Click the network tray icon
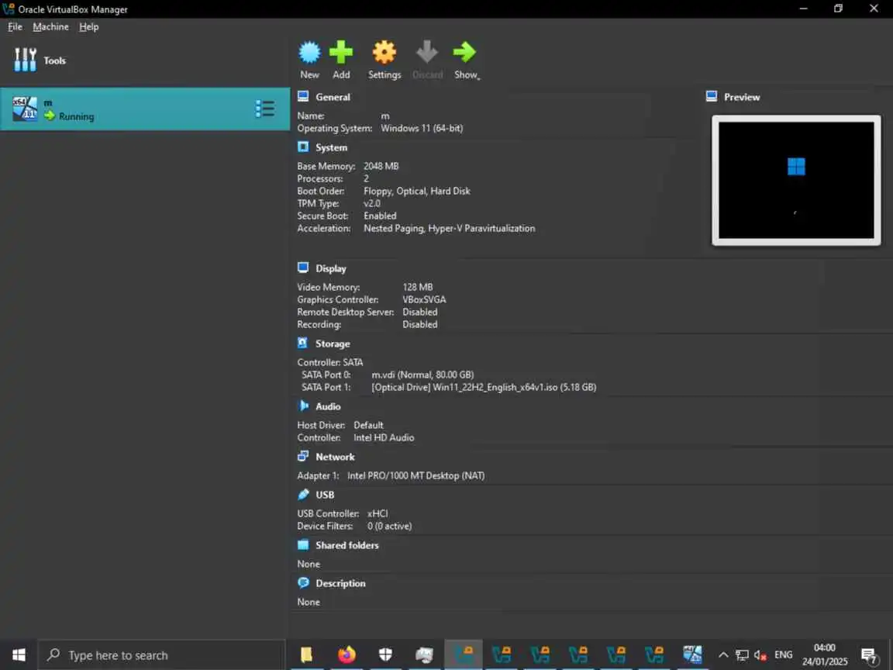Image resolution: width=893 pixels, height=670 pixels. click(x=742, y=654)
